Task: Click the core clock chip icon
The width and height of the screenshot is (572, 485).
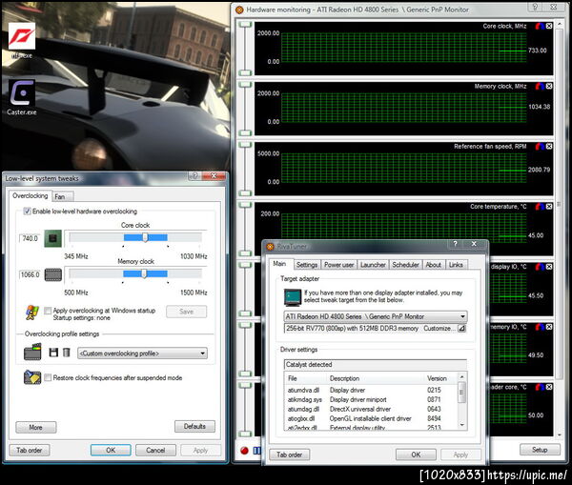Action: (52, 238)
